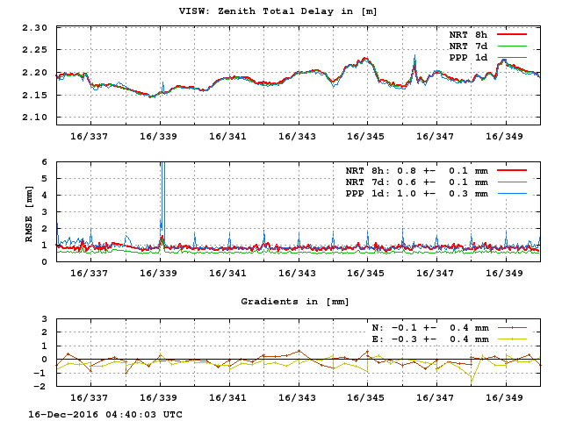Click the -1 y-axis value of the Gradients plot
The width and height of the screenshot is (562, 421).
(40, 373)
